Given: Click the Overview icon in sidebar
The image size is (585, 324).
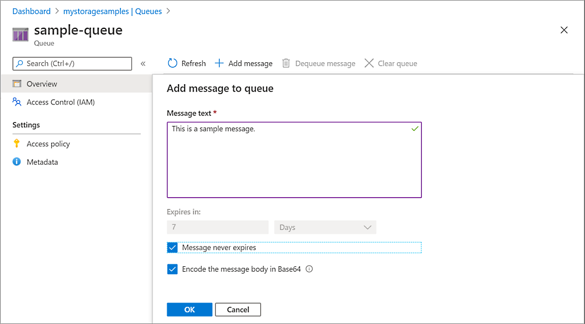Looking at the screenshot, I should pos(17,84).
